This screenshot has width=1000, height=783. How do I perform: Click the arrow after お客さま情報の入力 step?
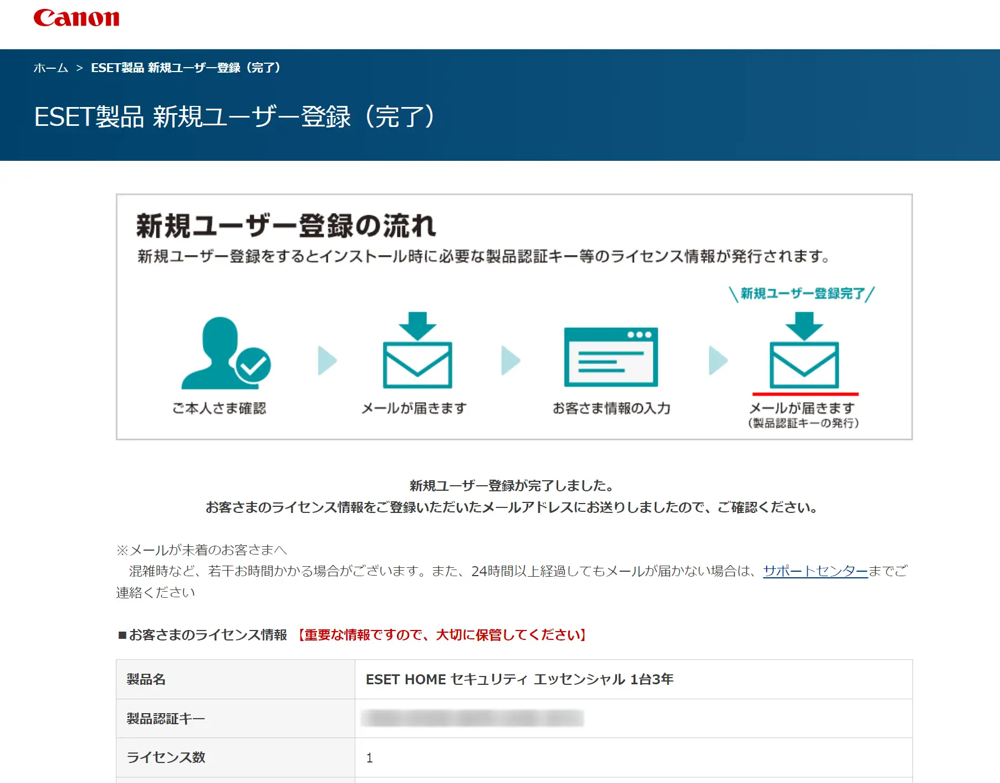click(x=718, y=360)
